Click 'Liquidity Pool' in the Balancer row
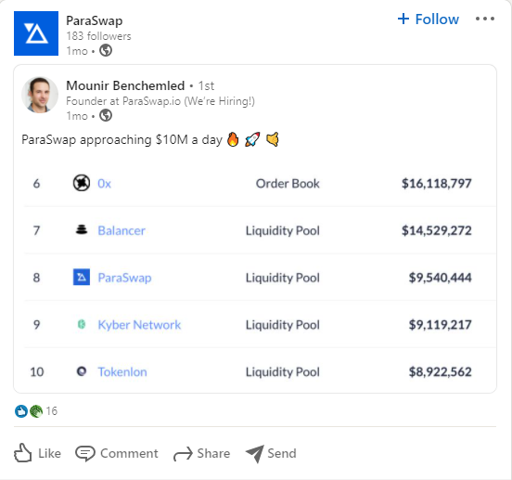The height and width of the screenshot is (480, 512). [x=283, y=230]
